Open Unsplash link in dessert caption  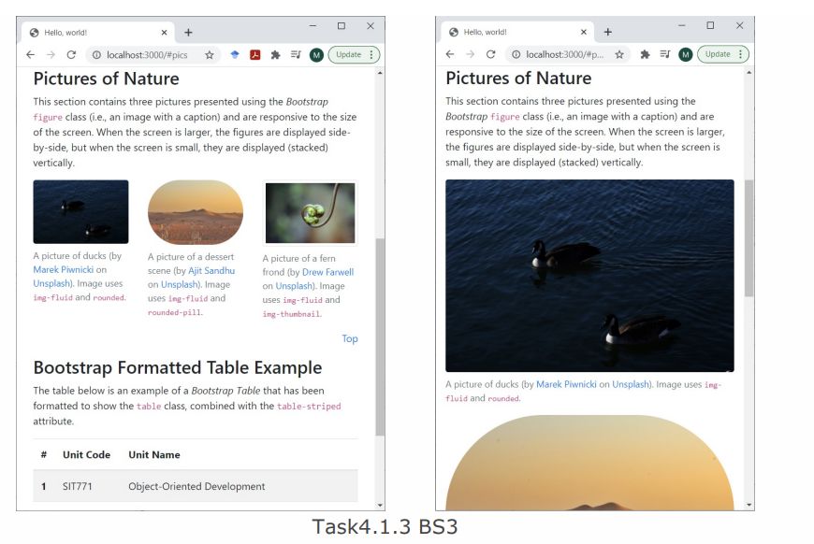tap(179, 285)
